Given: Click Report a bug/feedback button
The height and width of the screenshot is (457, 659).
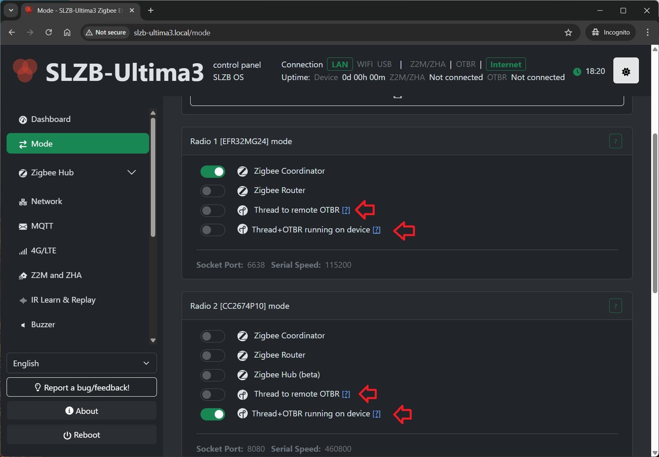Looking at the screenshot, I should [81, 388].
